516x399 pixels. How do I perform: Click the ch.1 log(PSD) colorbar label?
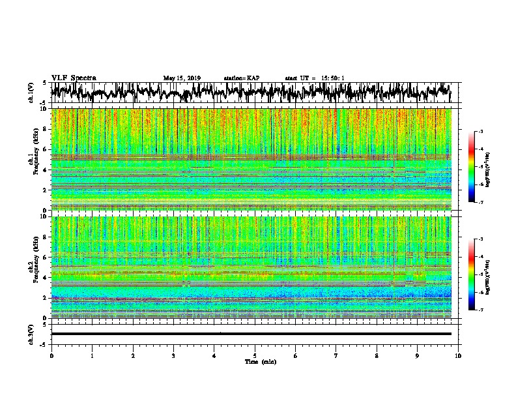488,170
